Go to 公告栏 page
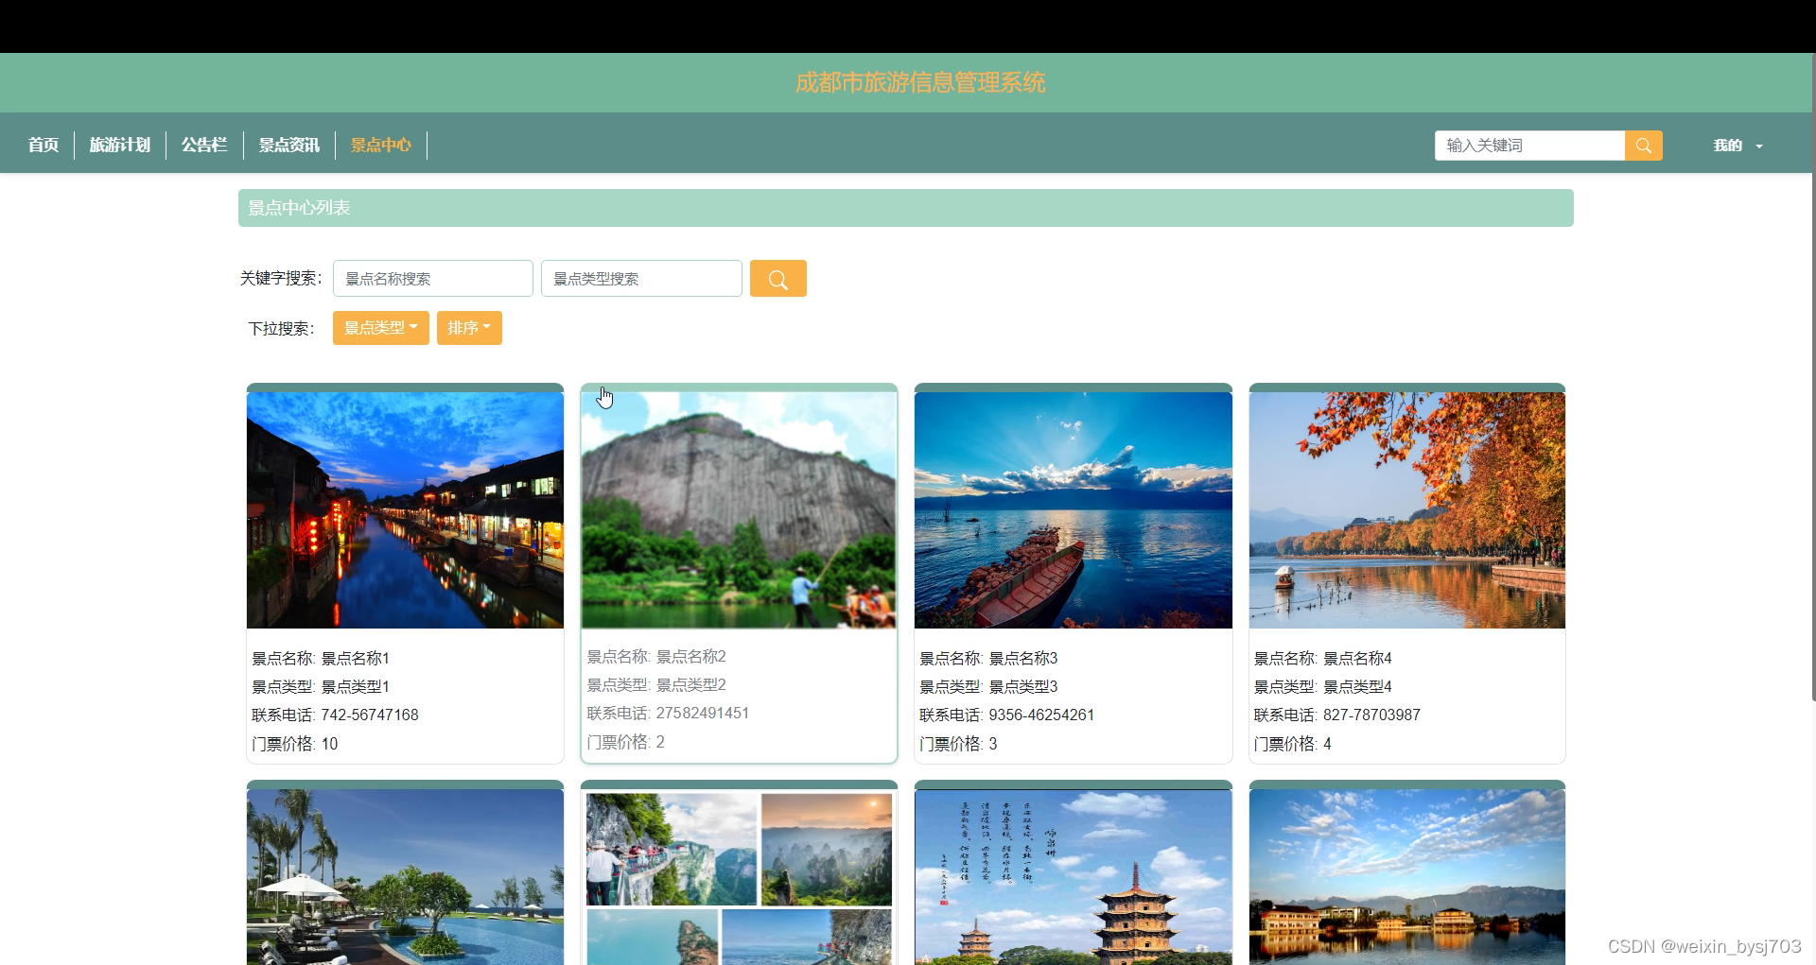 204,145
